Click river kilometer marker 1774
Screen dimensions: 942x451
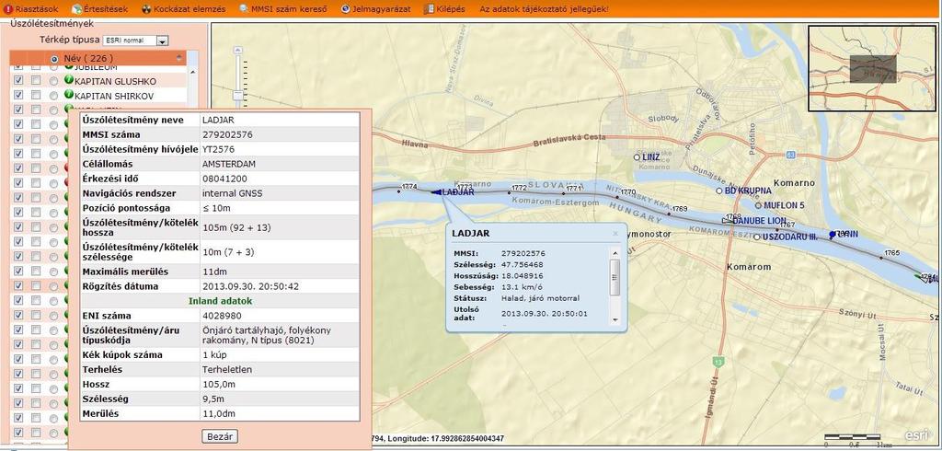click(x=399, y=191)
